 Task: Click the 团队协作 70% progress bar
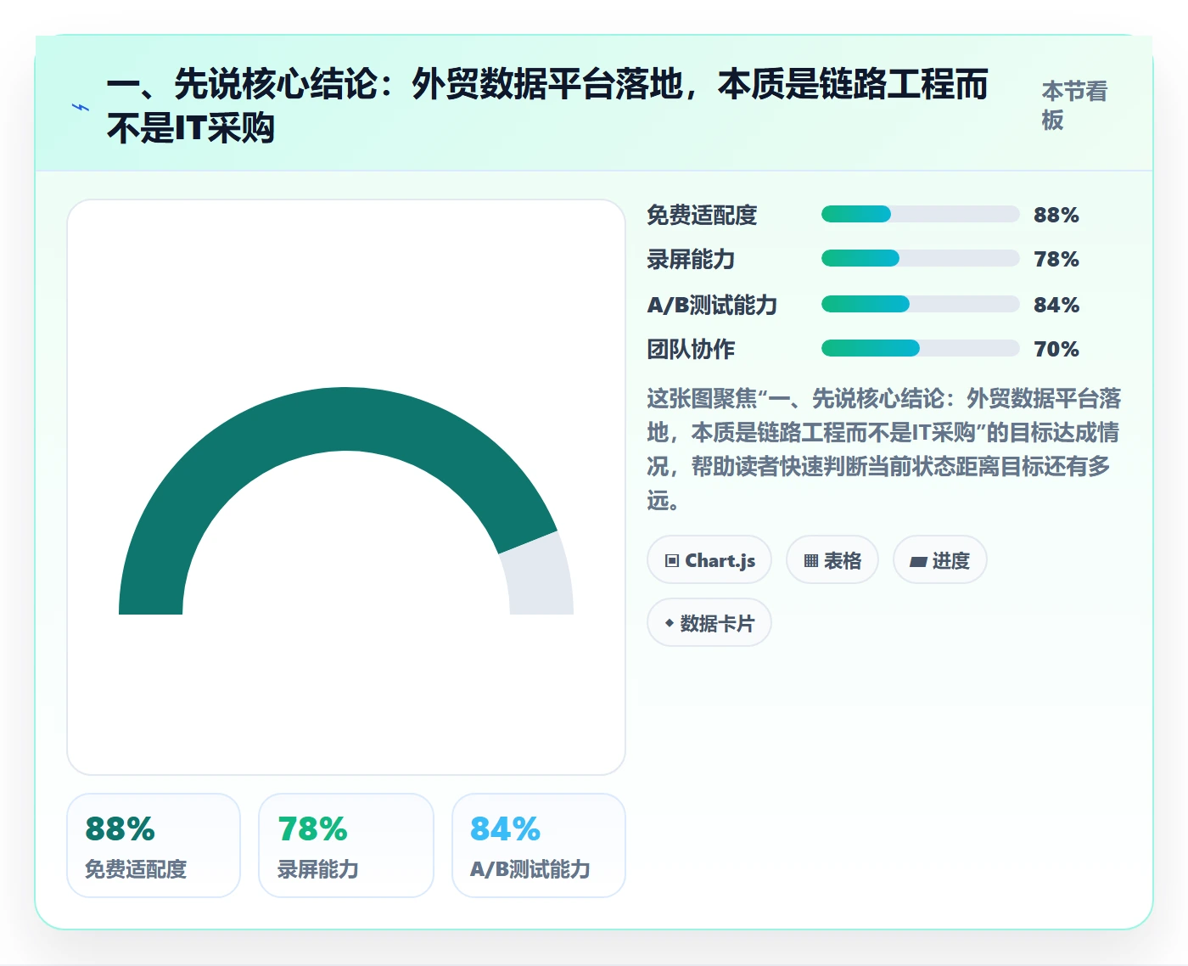(921, 348)
